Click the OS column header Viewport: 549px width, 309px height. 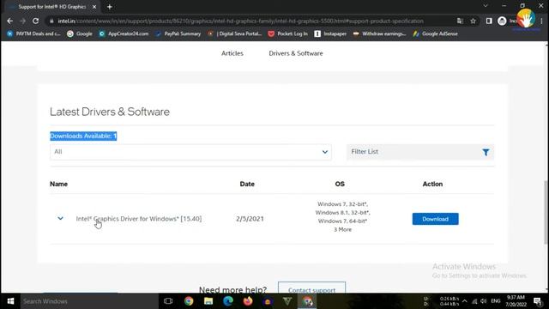(x=340, y=184)
